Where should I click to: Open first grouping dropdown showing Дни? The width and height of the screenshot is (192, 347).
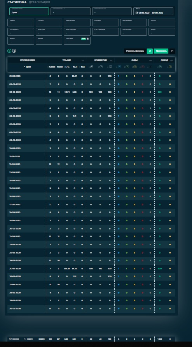point(29,11)
